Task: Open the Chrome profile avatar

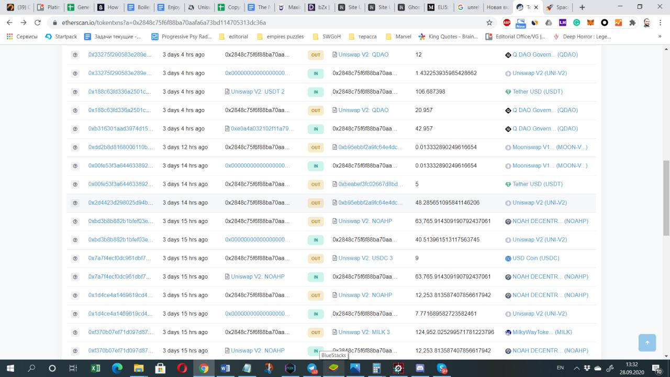Action: (647, 23)
